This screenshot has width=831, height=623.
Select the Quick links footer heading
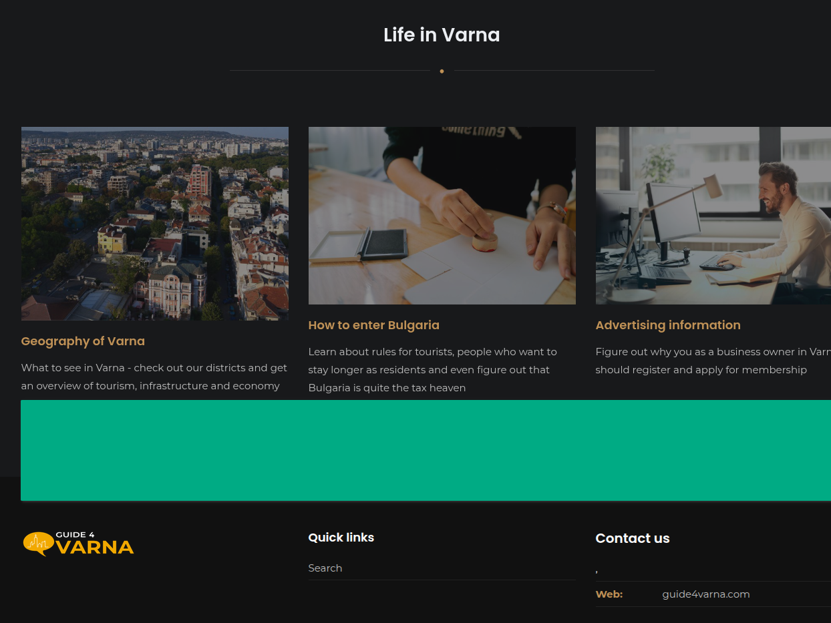pyautogui.click(x=341, y=538)
